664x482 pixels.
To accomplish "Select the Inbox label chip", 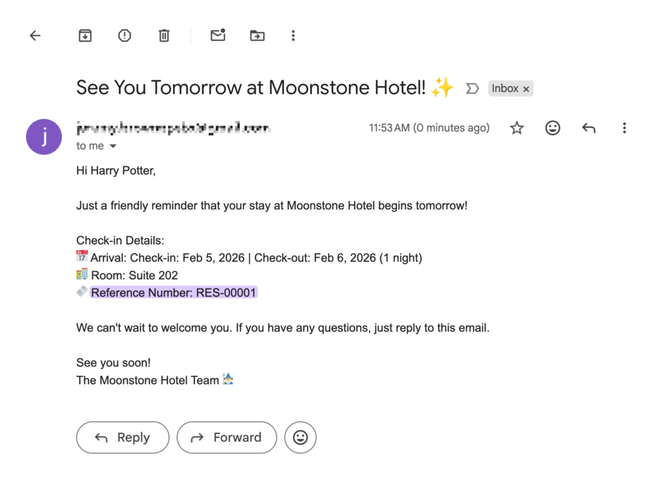I will coord(506,88).
